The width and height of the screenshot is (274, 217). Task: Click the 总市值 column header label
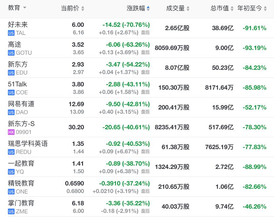click(220, 9)
